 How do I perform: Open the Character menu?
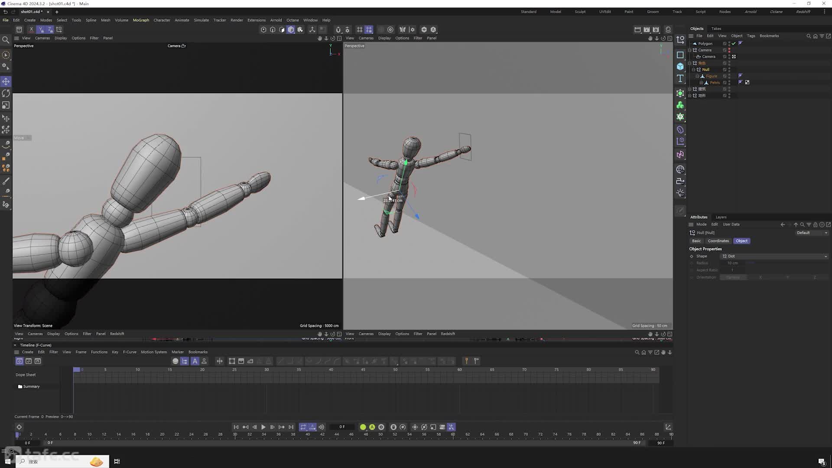click(162, 20)
